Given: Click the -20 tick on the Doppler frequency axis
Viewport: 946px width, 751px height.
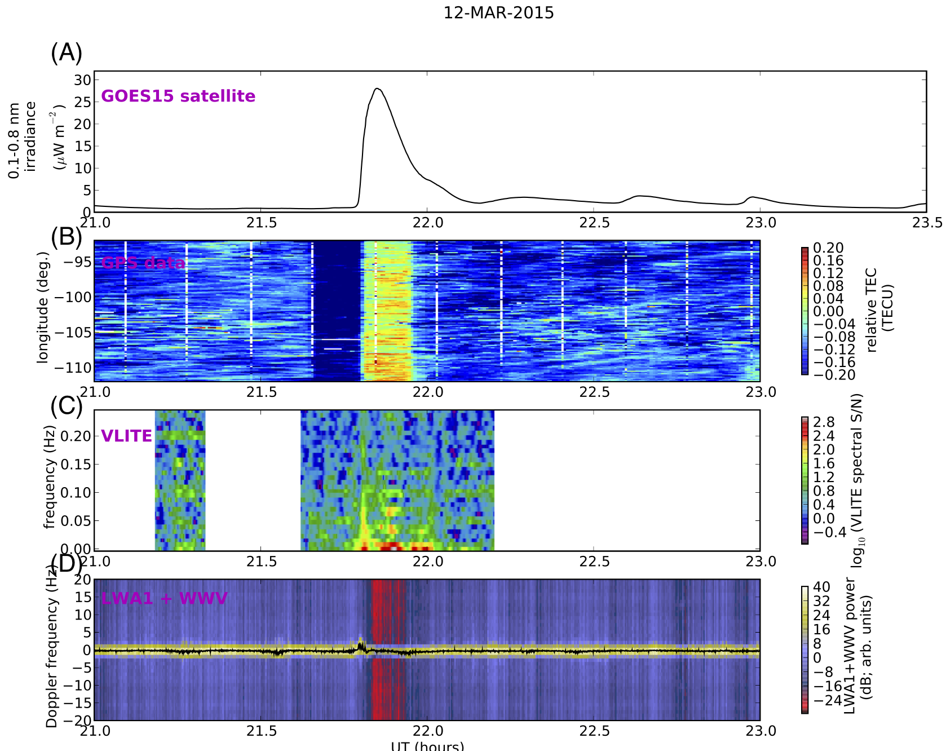Looking at the screenshot, I should click(78, 720).
